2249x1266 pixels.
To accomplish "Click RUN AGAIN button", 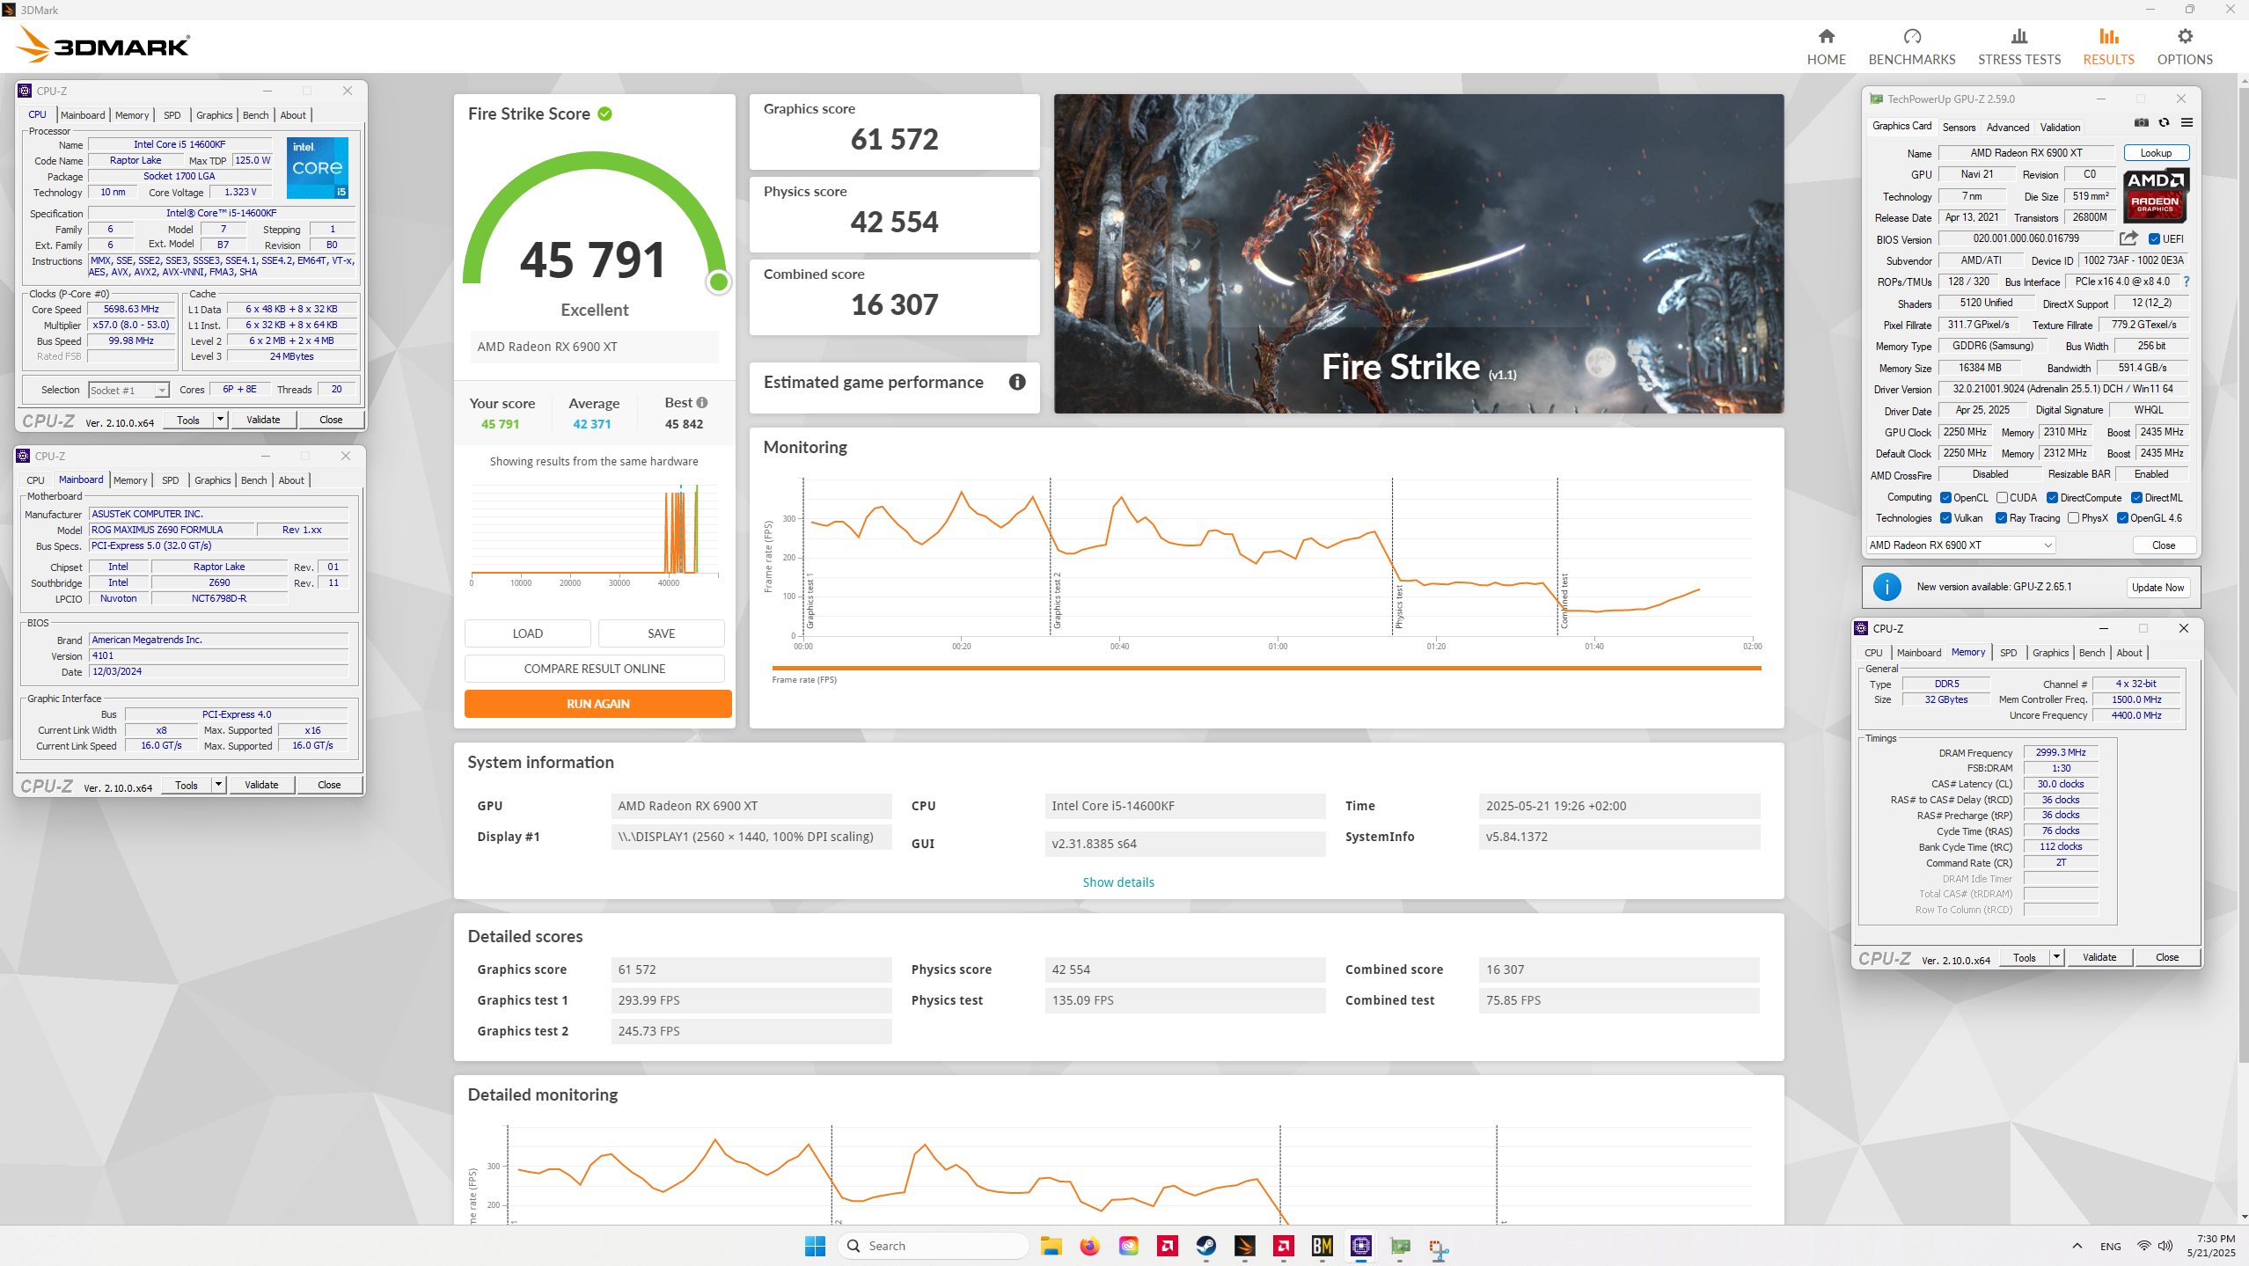I will click(597, 704).
